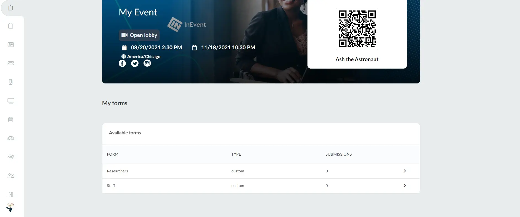Click the end date calendar icon
The height and width of the screenshot is (217, 520).
(194, 48)
